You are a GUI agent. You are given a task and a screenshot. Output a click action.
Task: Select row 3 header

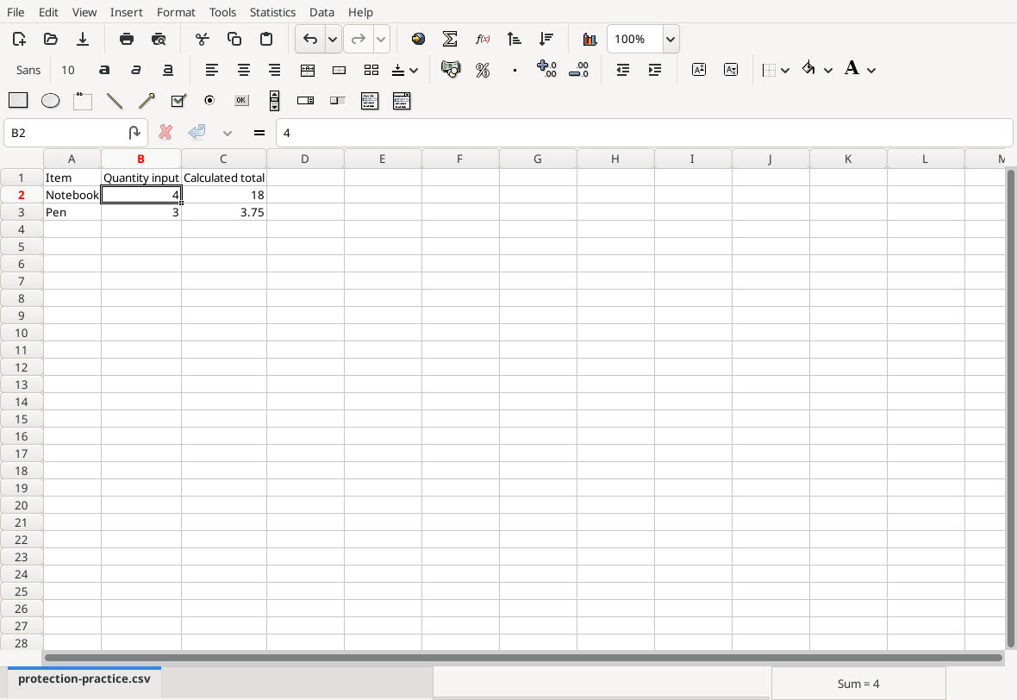coord(22,212)
